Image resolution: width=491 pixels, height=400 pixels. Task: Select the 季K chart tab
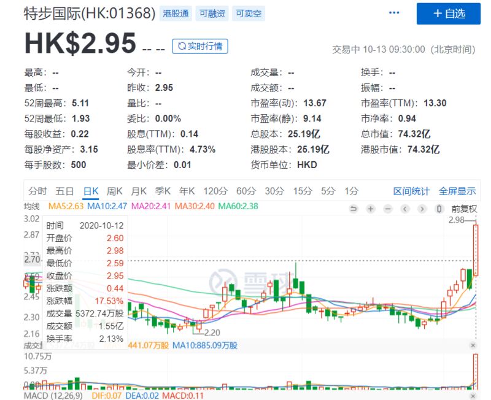[x=163, y=191]
